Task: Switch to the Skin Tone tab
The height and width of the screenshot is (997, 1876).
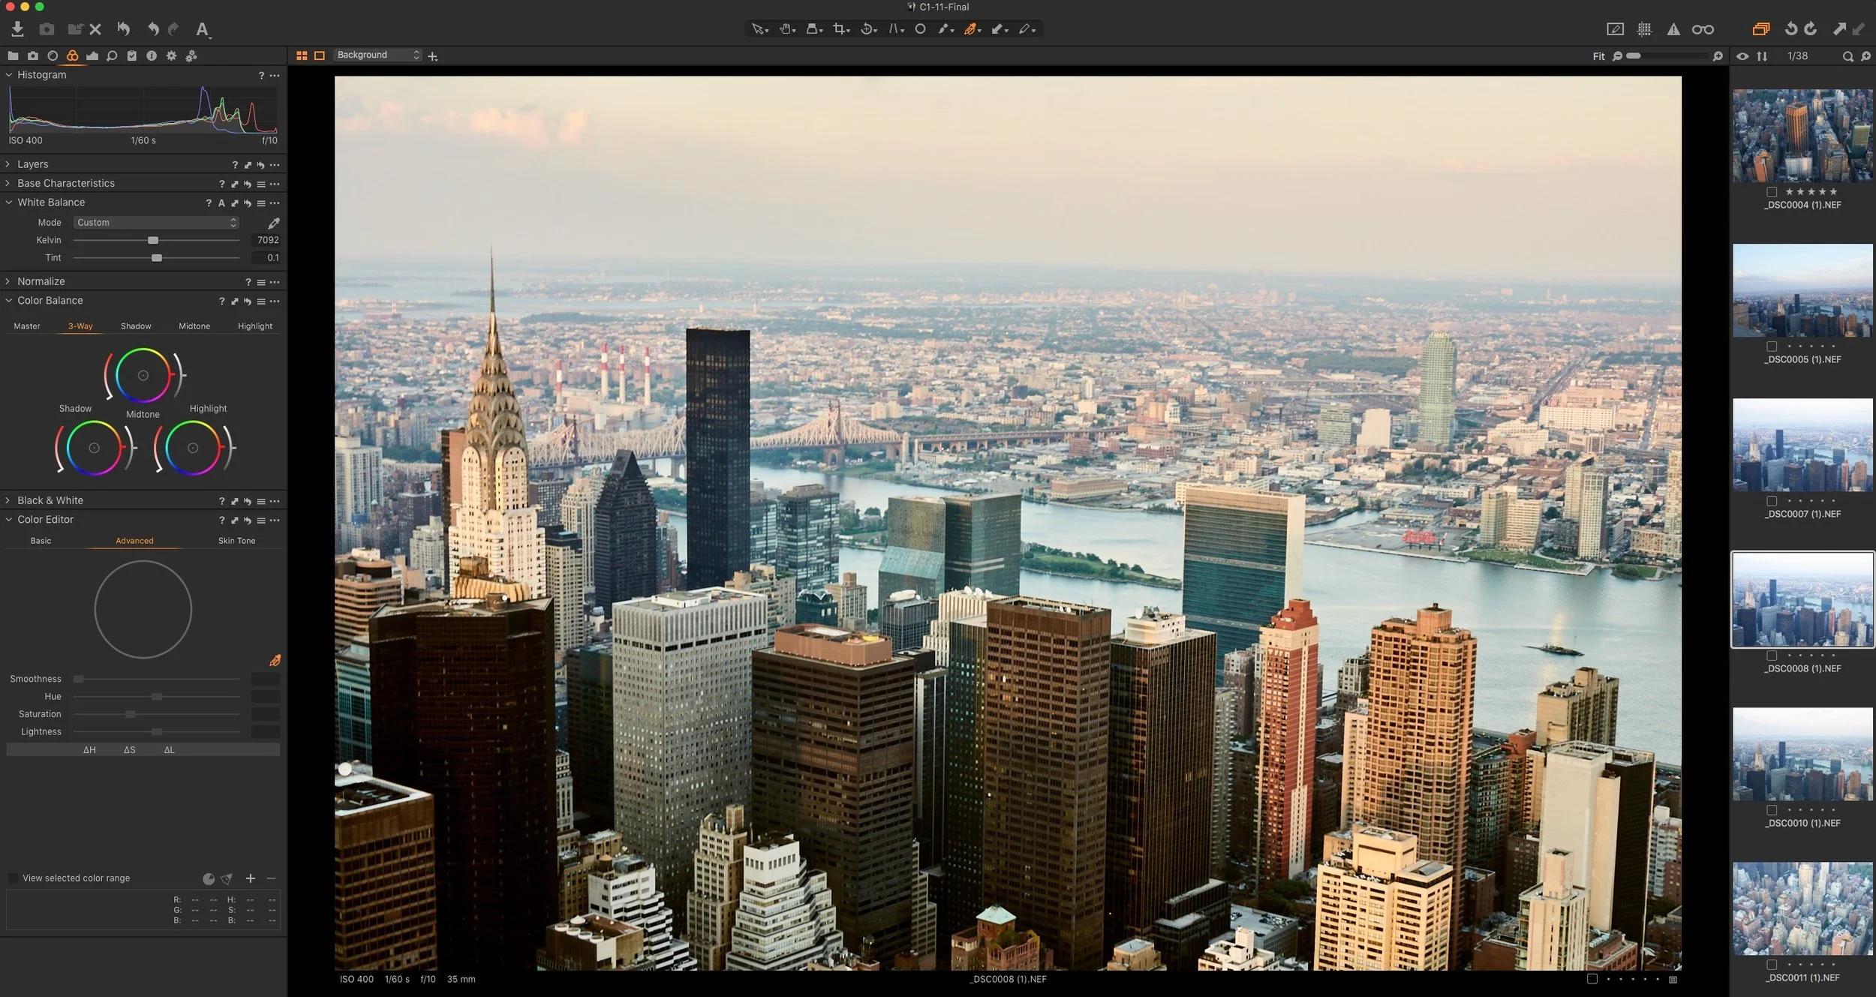Action: coord(237,541)
